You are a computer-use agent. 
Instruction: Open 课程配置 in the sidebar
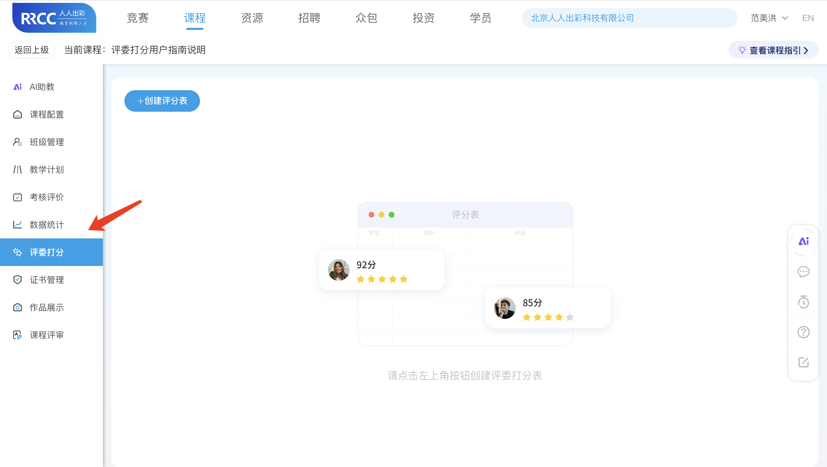(51, 114)
